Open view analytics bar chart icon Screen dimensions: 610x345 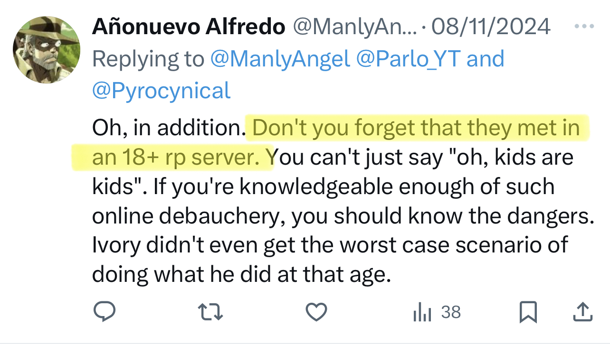(x=422, y=312)
